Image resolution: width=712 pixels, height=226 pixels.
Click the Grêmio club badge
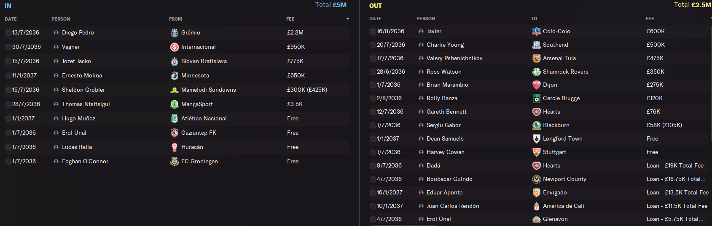pos(175,33)
